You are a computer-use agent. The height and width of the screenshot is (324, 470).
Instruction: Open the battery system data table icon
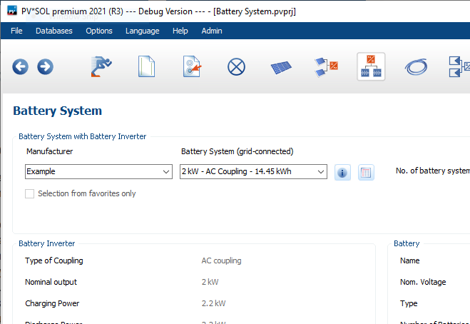tap(366, 172)
